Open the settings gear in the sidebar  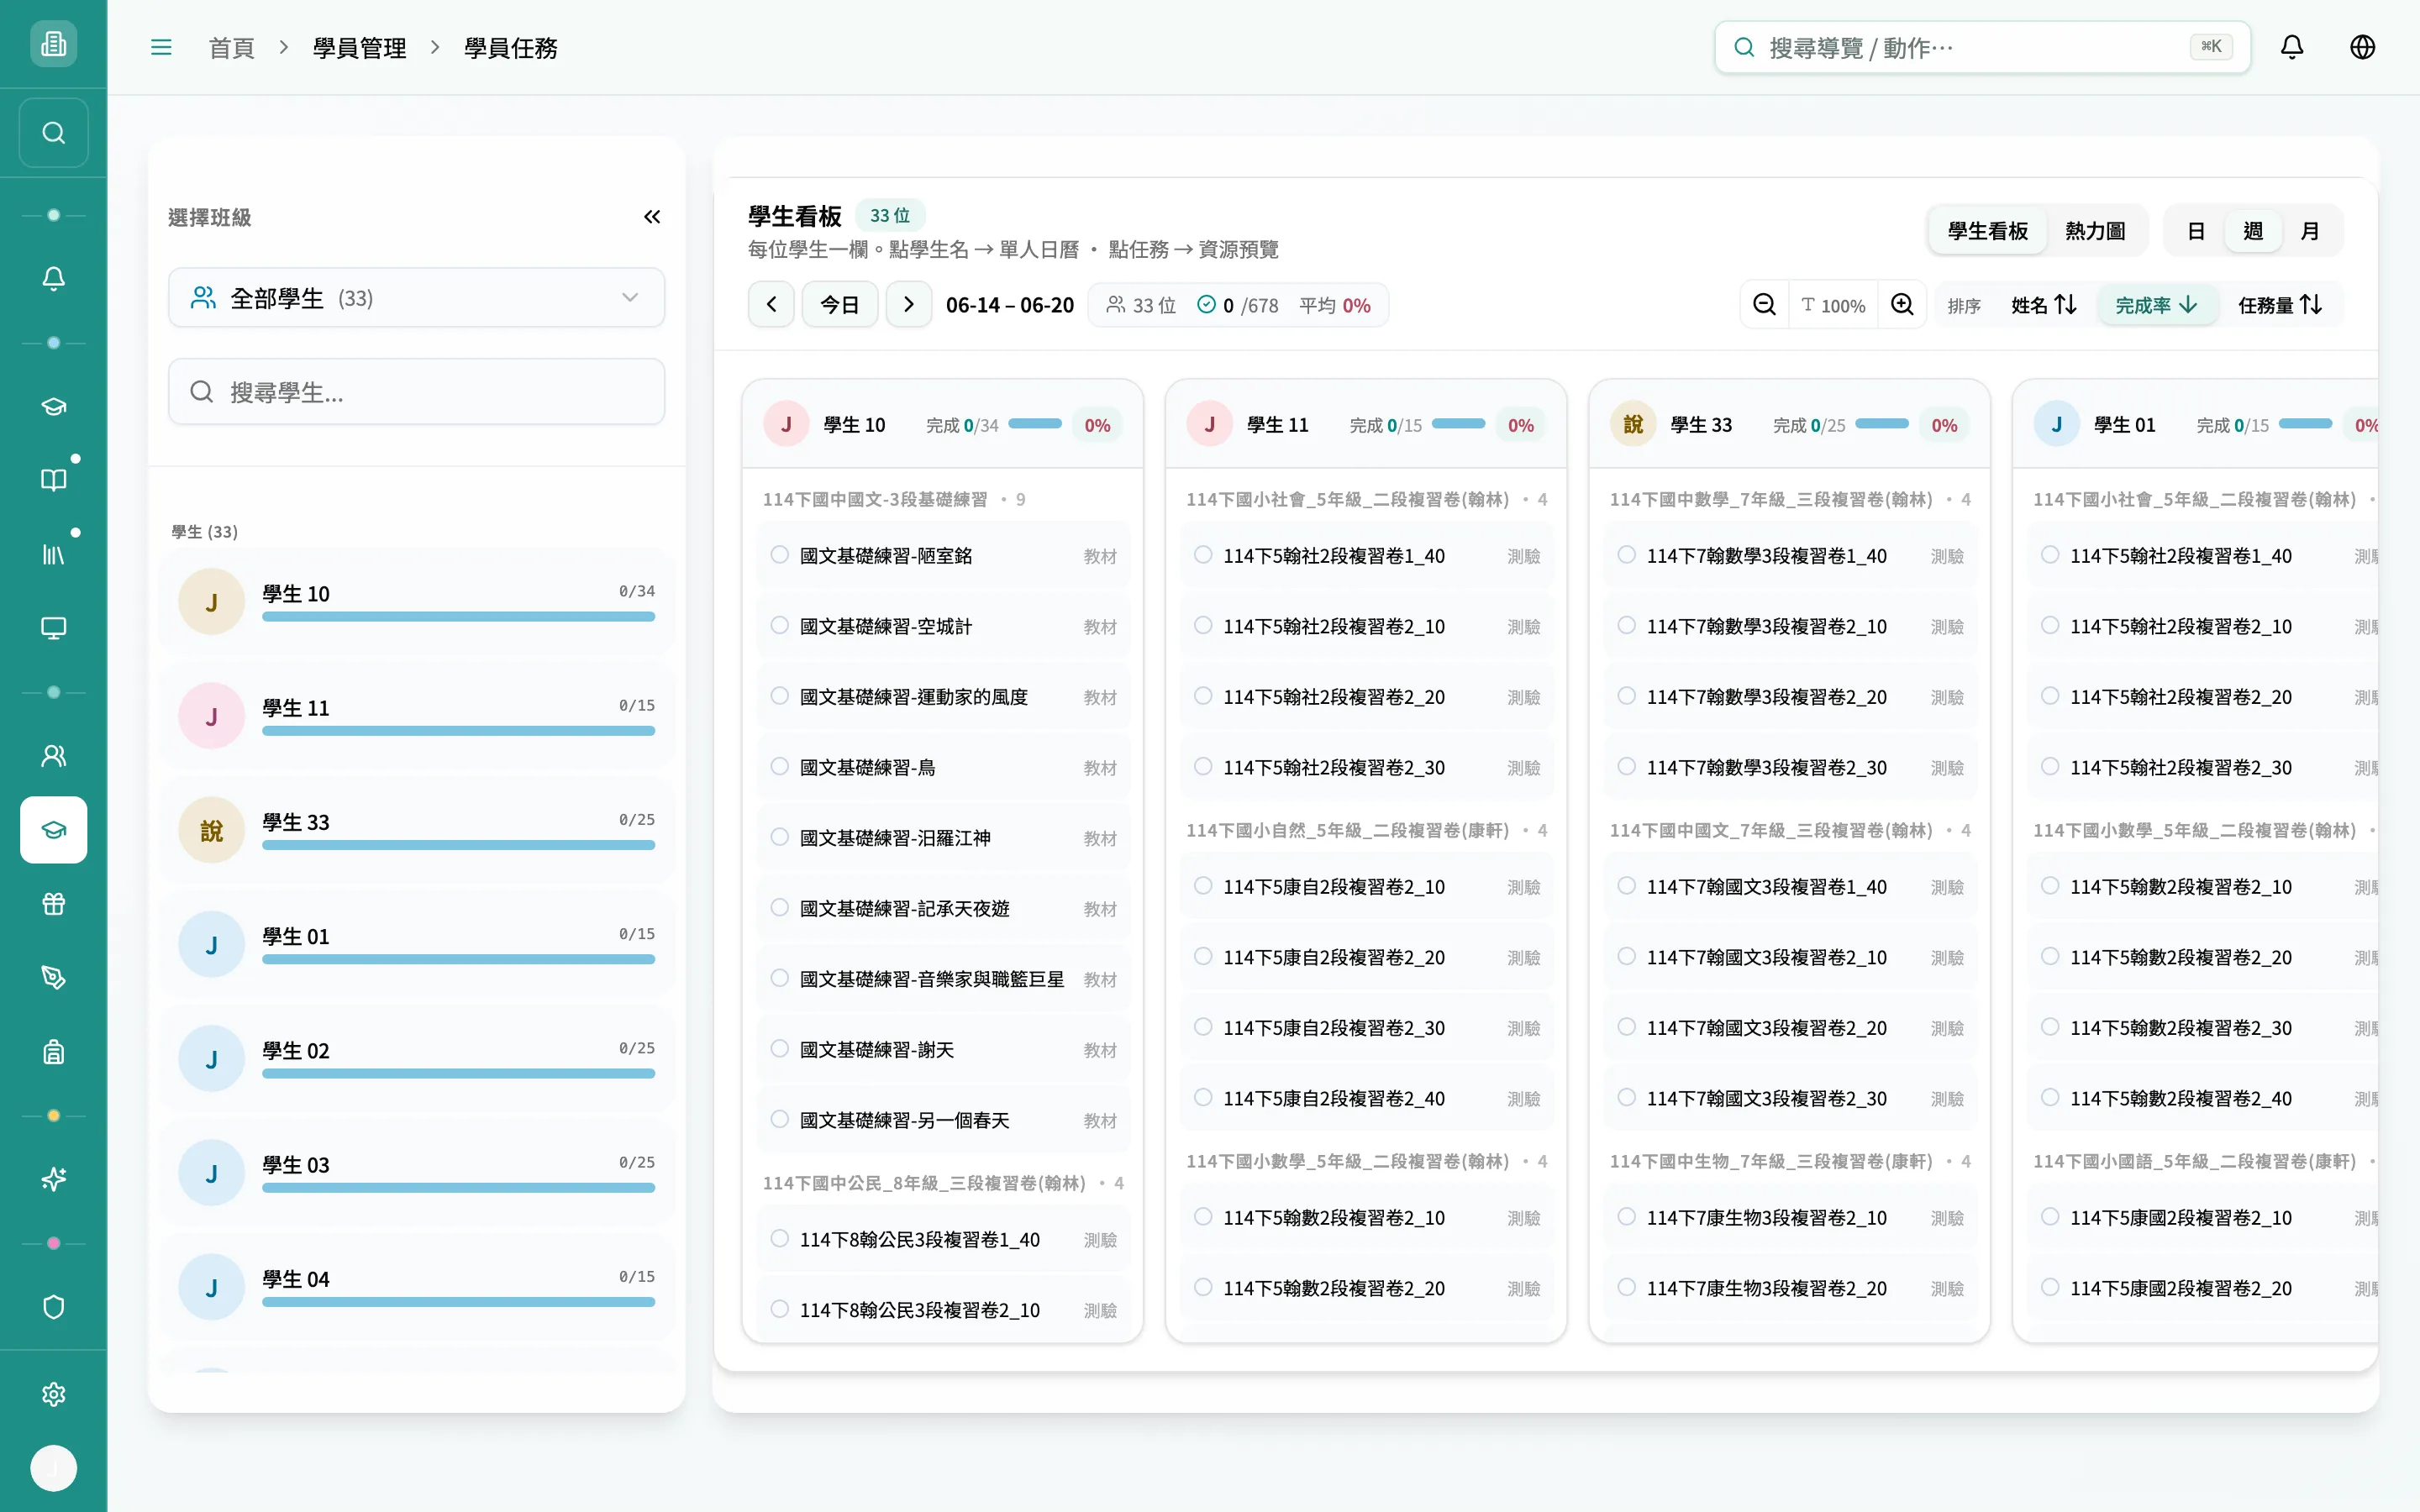54,1394
